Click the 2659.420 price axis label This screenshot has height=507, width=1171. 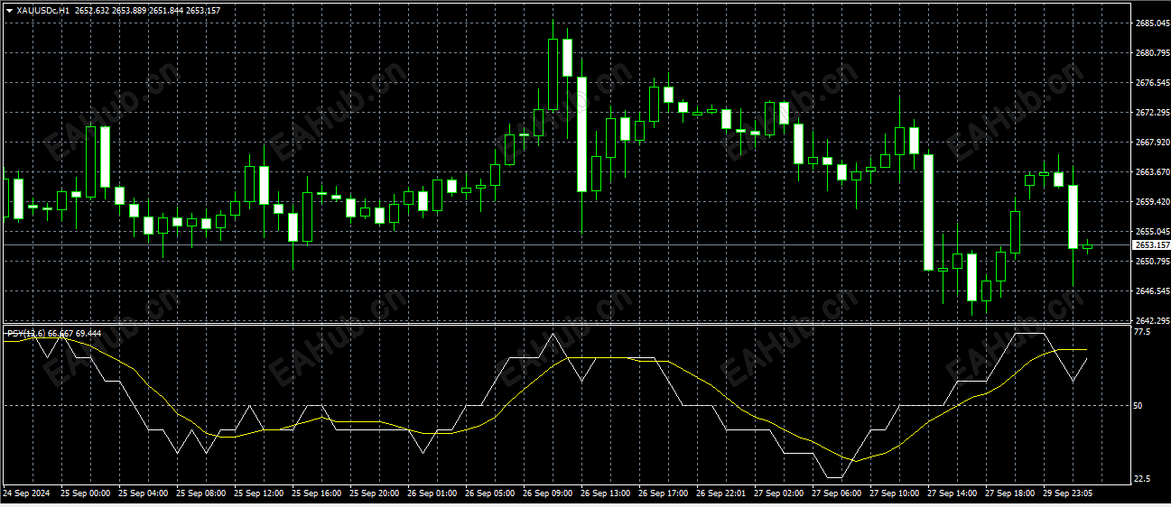[x=1151, y=202]
